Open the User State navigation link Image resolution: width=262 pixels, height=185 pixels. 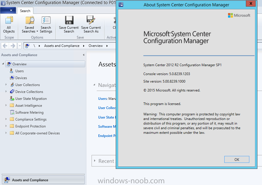coord(106,117)
